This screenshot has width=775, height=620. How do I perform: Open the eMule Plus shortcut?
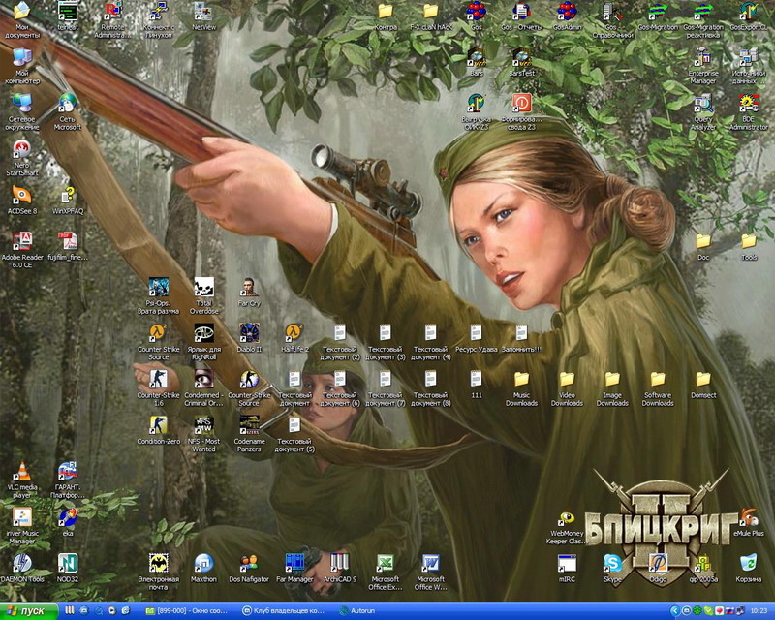[x=748, y=518]
